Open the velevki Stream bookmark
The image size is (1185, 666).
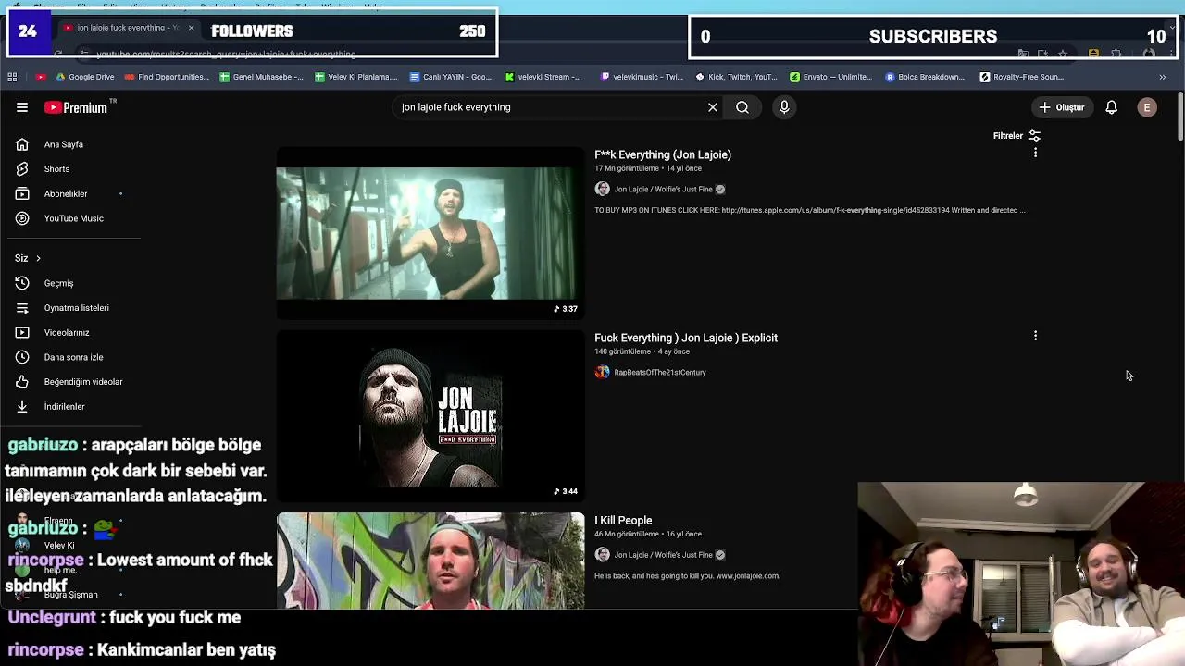[543, 77]
